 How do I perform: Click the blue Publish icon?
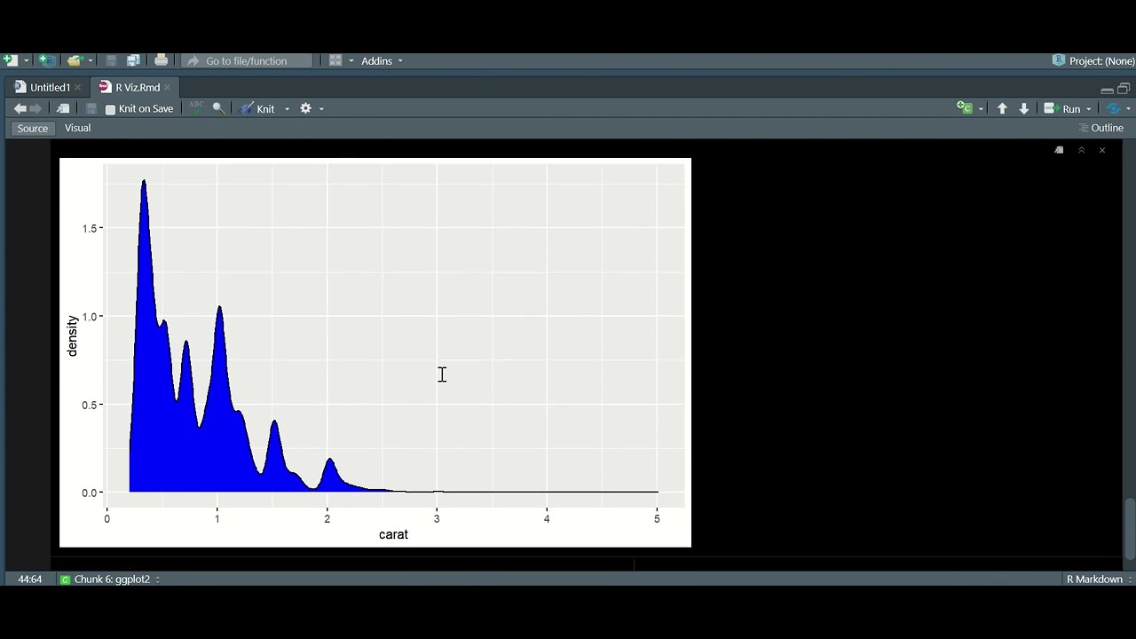(x=1113, y=108)
